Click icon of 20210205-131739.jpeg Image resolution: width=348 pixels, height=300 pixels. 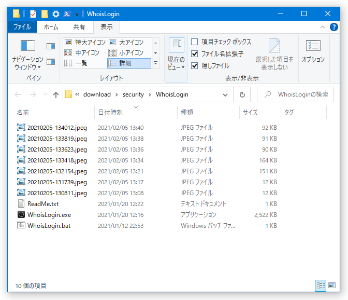21,182
